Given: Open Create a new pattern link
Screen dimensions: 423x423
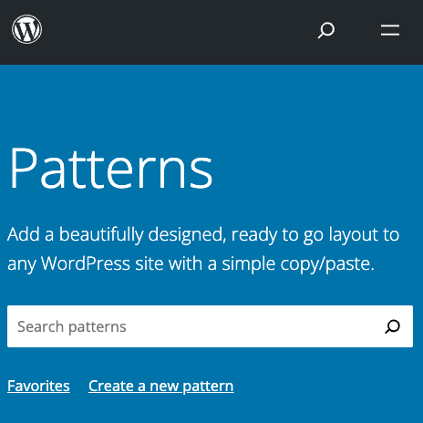Looking at the screenshot, I should (161, 387).
